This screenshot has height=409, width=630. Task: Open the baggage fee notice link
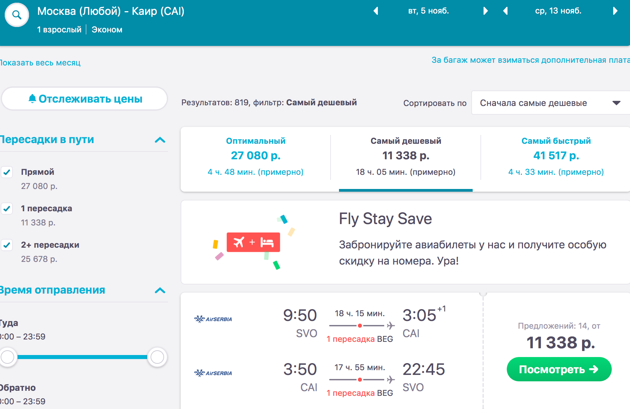[530, 60]
